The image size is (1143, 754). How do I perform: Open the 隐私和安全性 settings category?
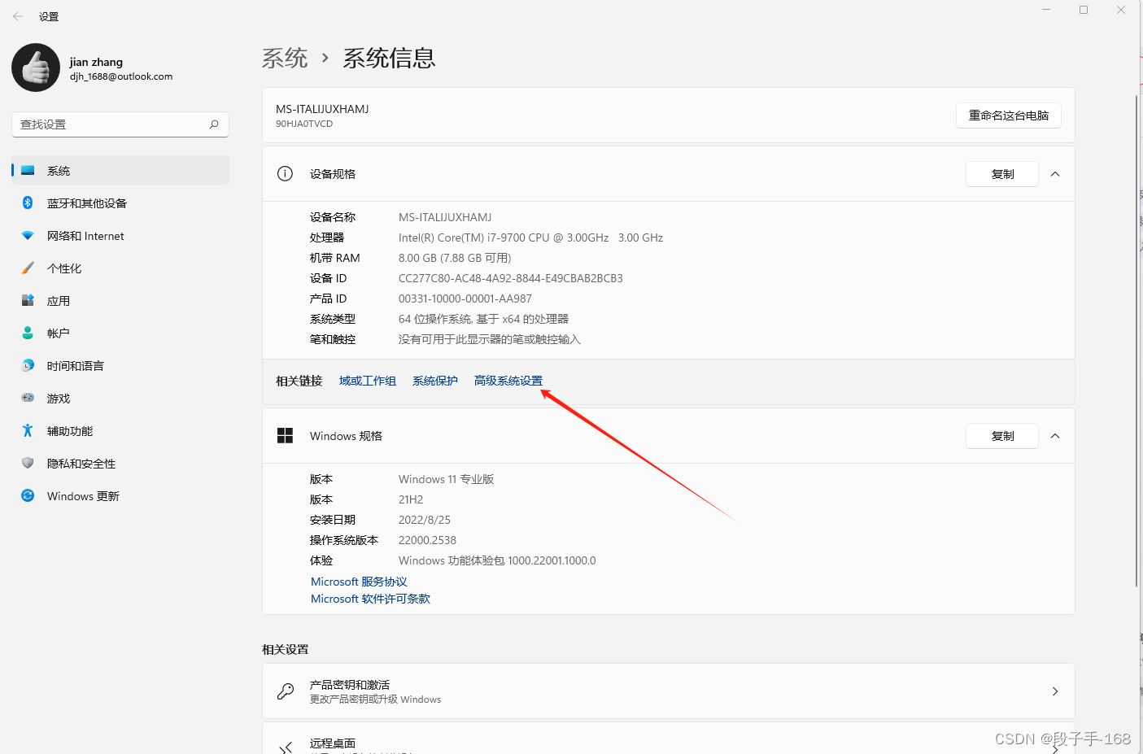120,464
